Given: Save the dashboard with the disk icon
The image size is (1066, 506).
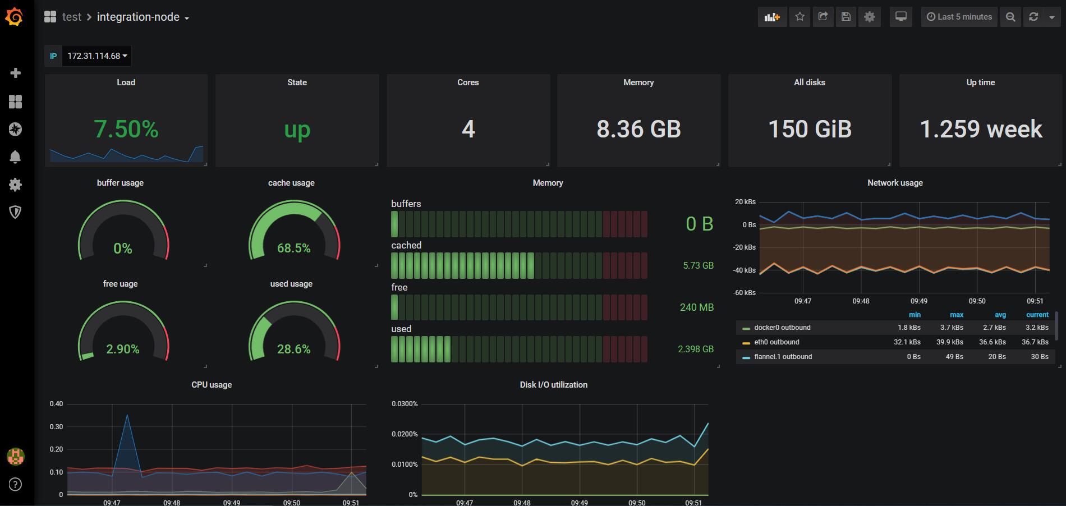Looking at the screenshot, I should [x=846, y=17].
